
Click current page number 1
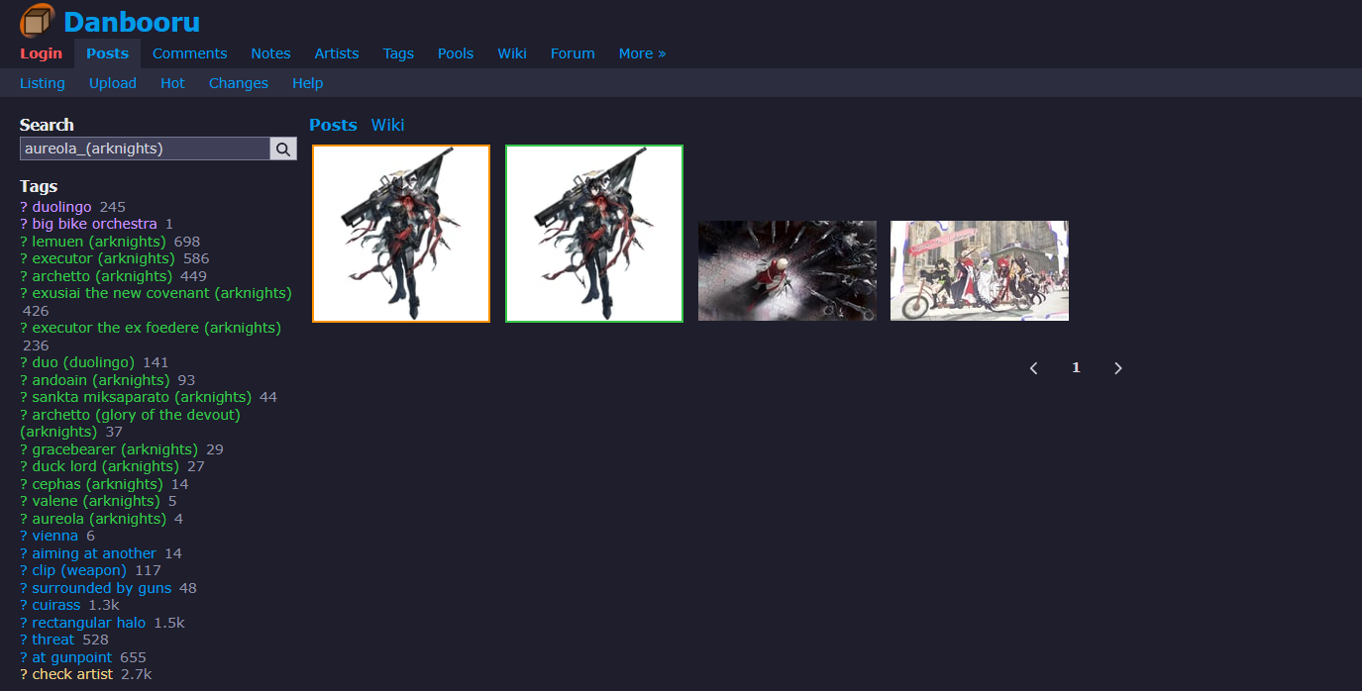click(1076, 367)
